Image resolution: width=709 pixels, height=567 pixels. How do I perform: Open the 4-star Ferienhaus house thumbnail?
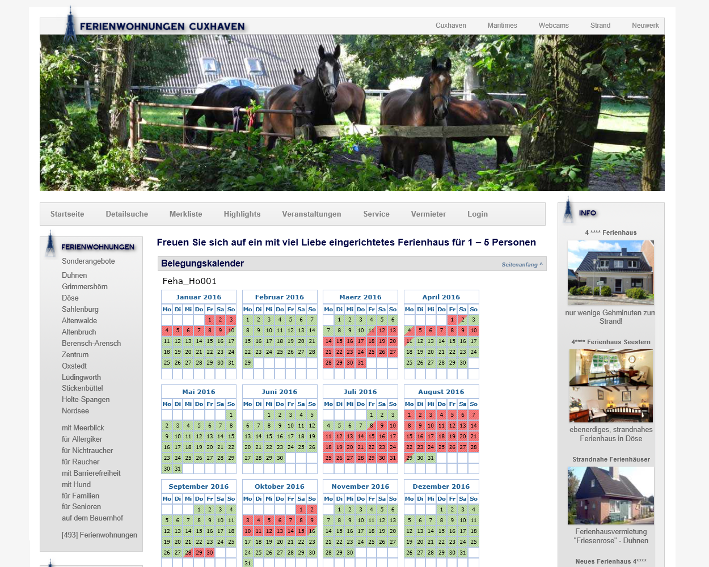pos(610,272)
